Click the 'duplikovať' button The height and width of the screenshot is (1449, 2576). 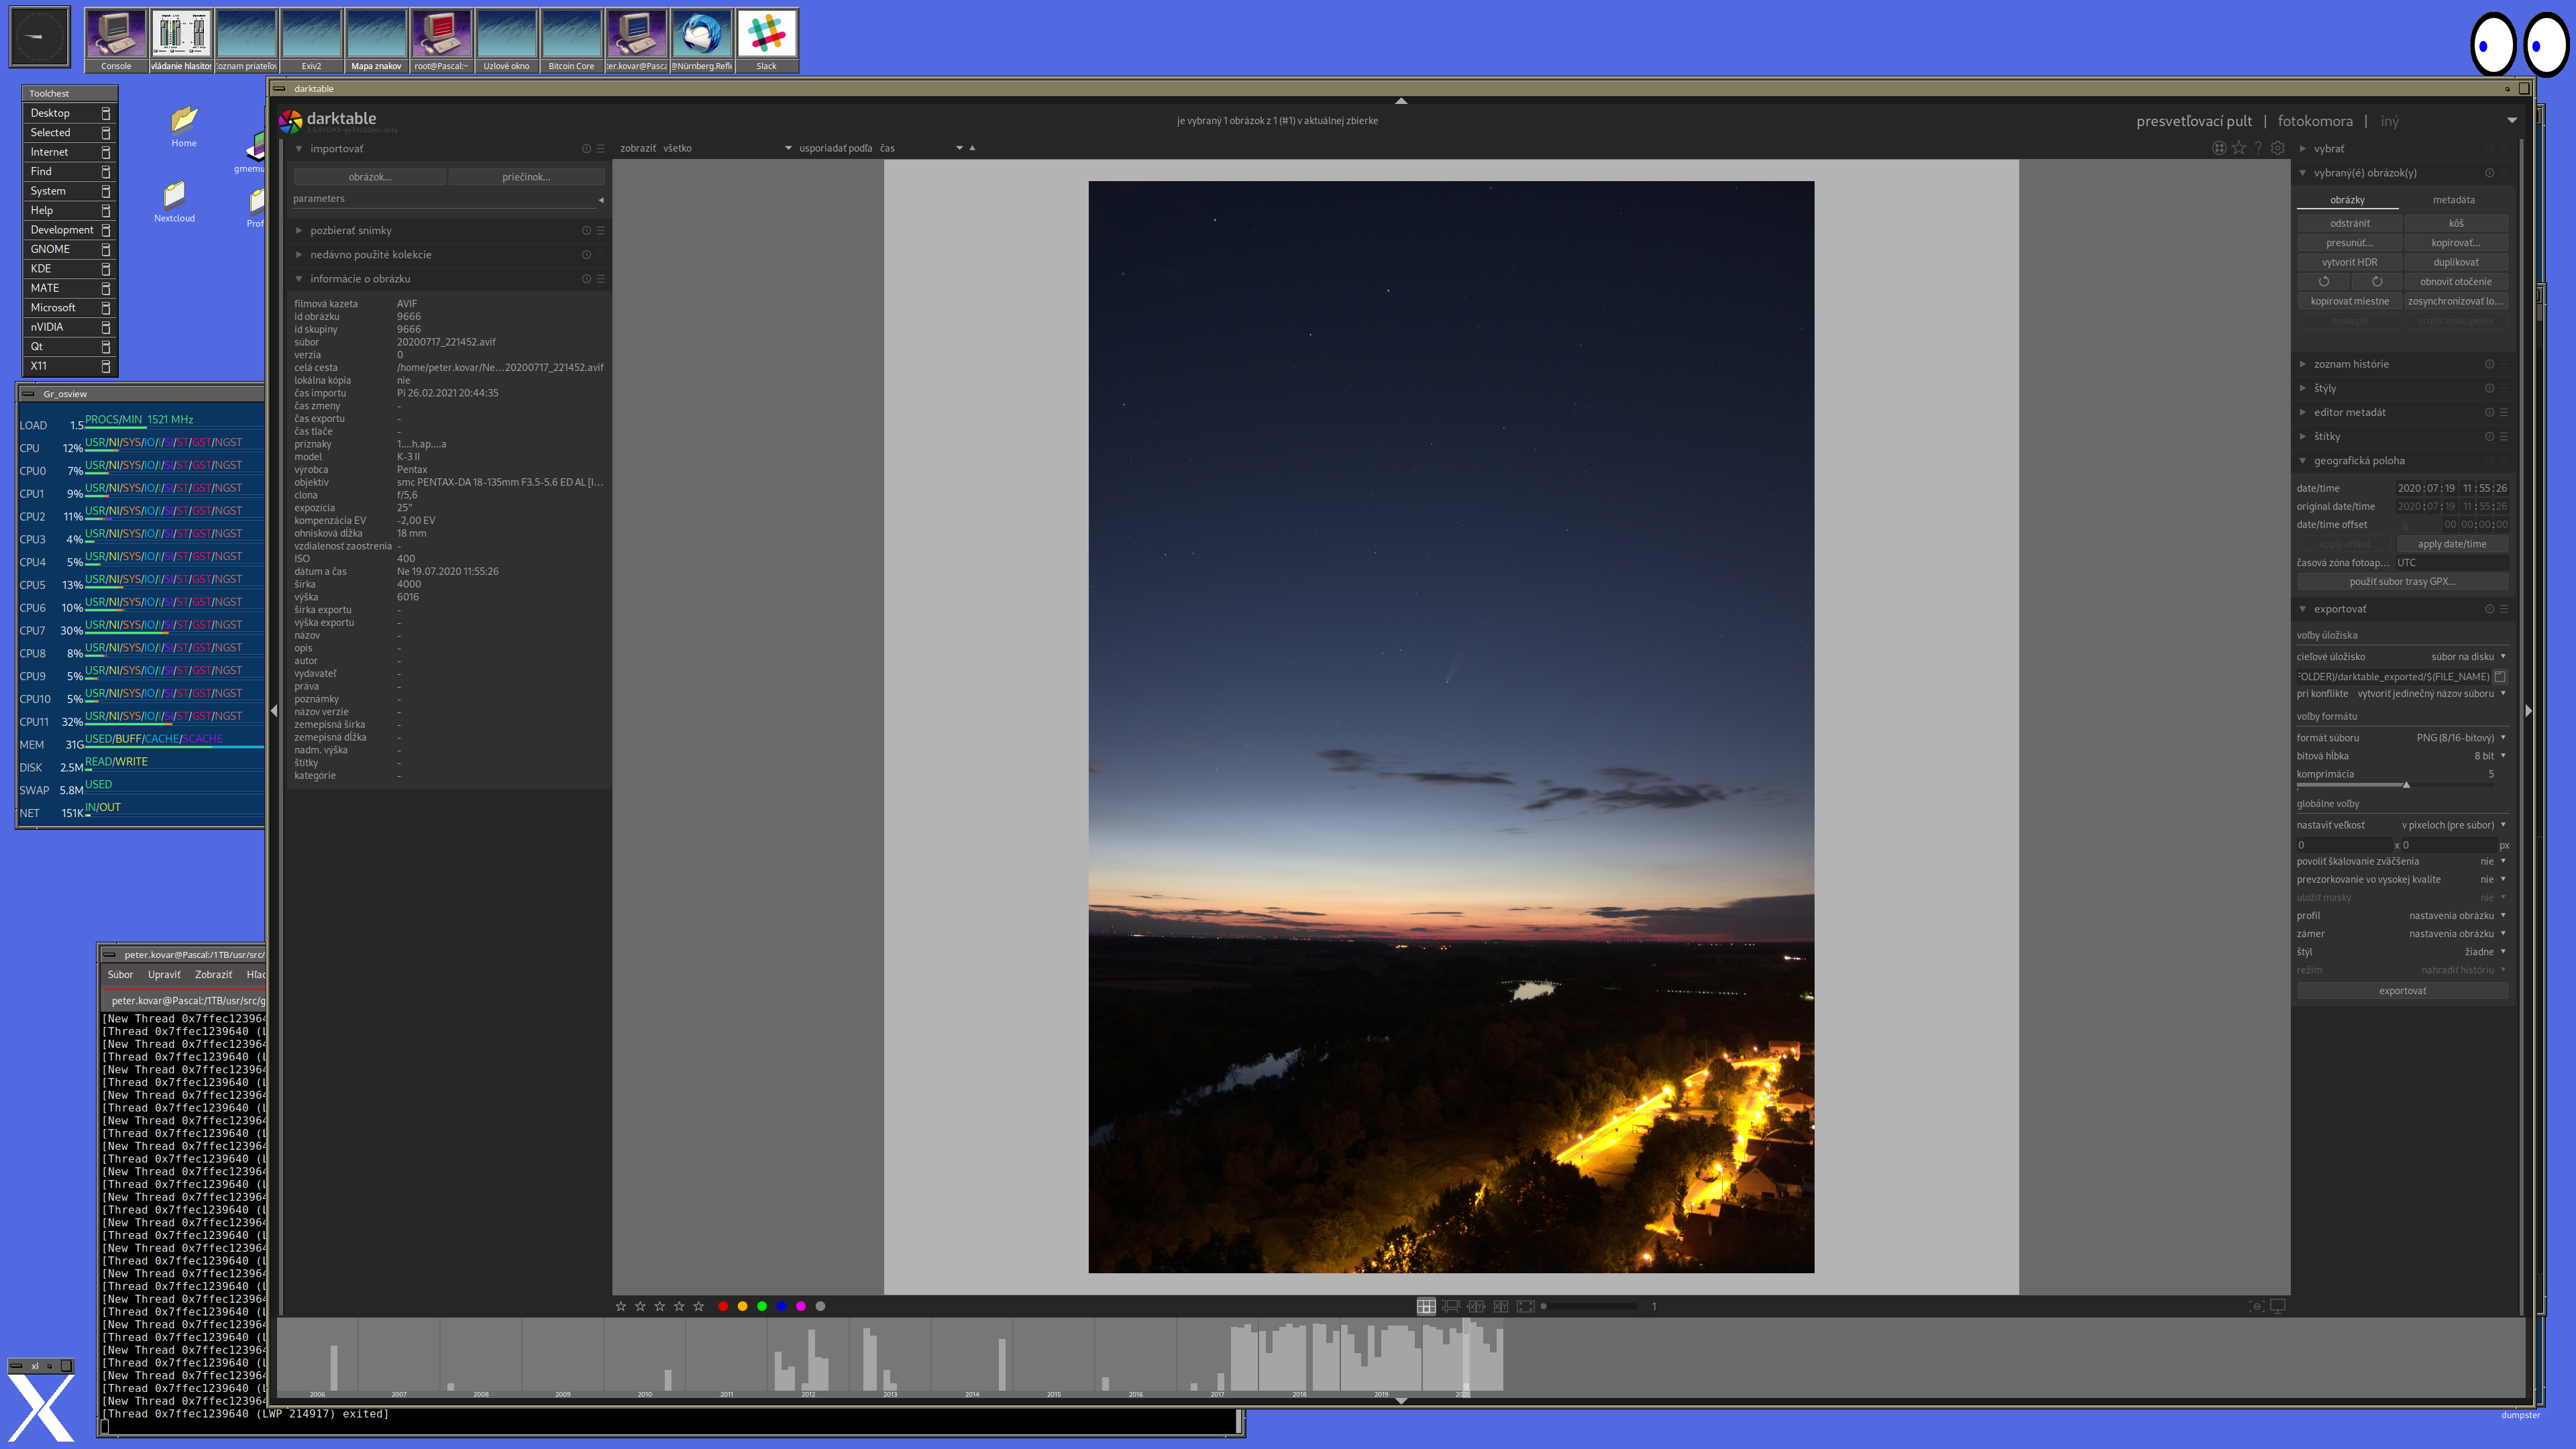(2455, 262)
